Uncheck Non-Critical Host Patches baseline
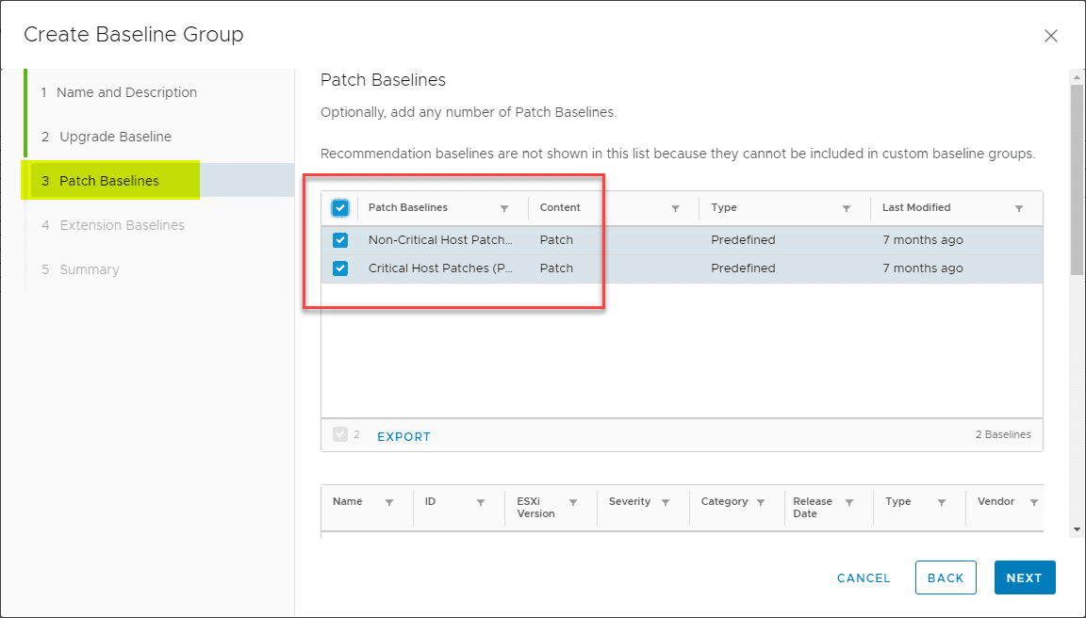This screenshot has height=618, width=1086. pyautogui.click(x=340, y=240)
